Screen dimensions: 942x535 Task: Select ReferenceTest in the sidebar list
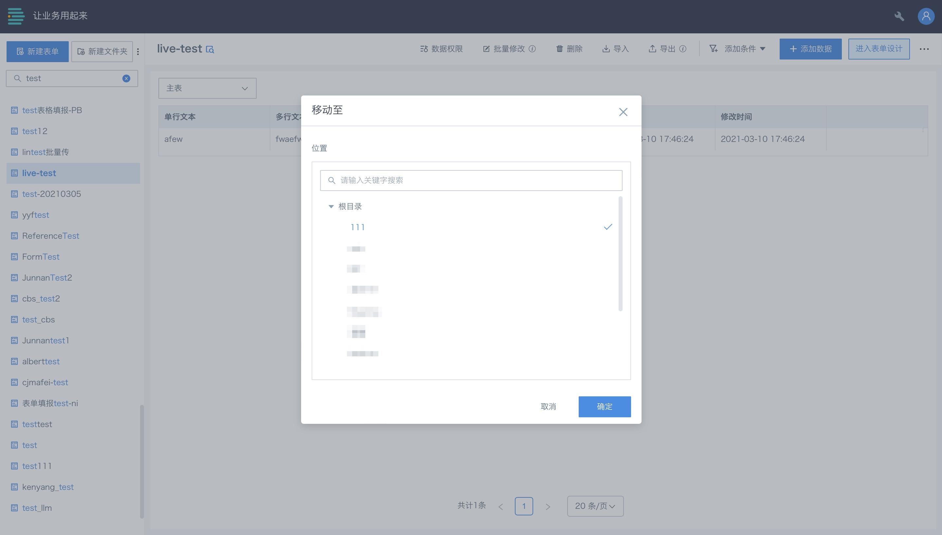tap(50, 236)
